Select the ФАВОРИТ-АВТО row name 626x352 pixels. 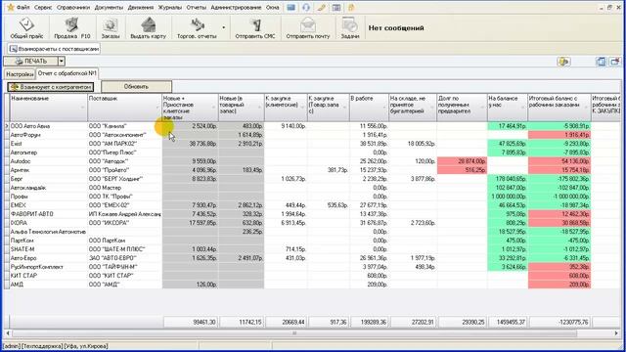click(48, 214)
